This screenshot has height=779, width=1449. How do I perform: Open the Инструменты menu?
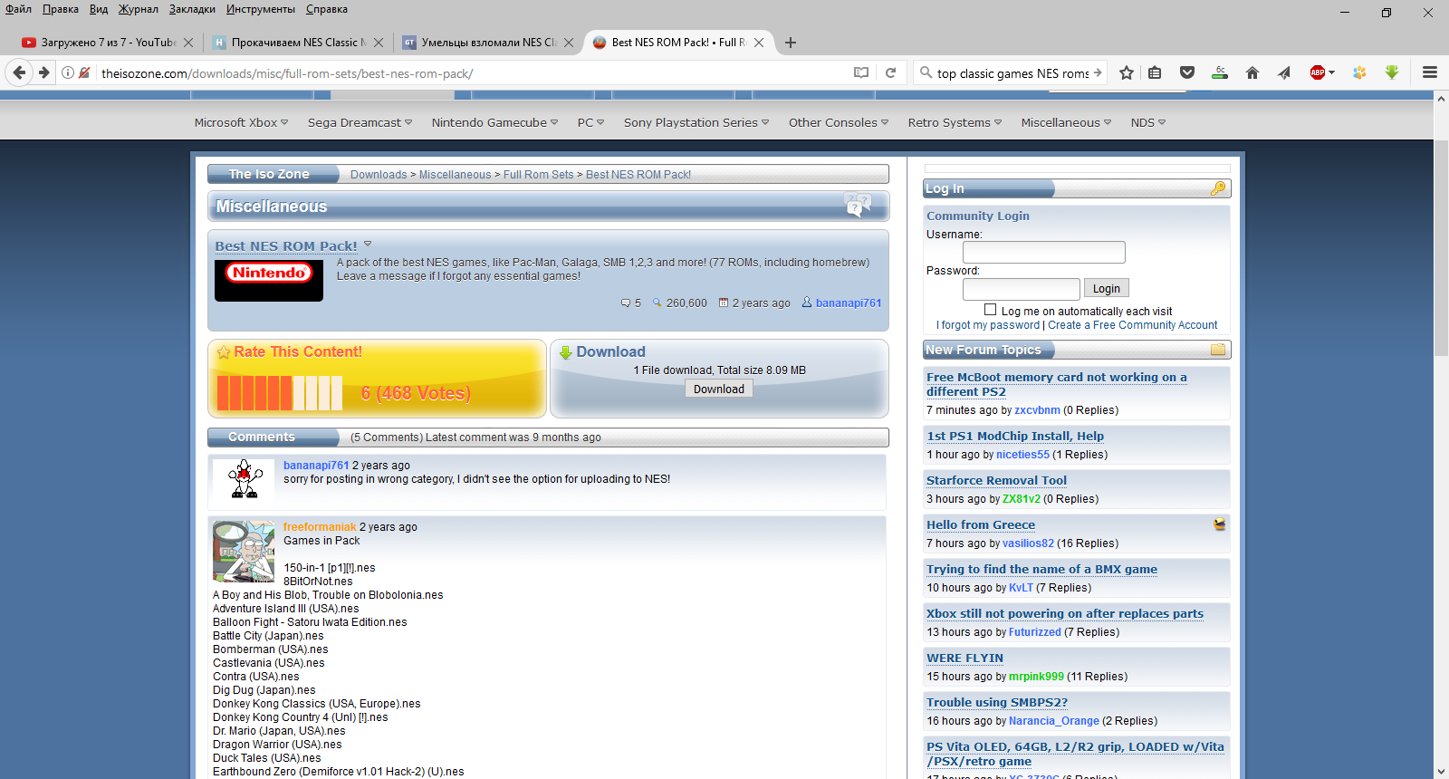pyautogui.click(x=261, y=9)
